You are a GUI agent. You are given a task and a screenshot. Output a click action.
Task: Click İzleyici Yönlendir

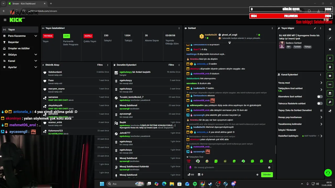(x=287, y=130)
